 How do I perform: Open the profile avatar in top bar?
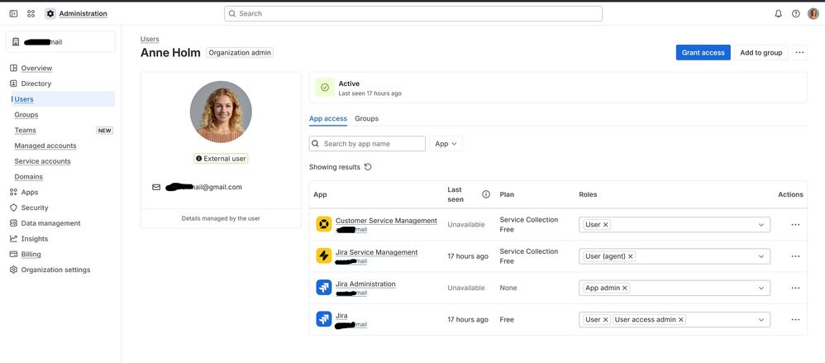(813, 14)
